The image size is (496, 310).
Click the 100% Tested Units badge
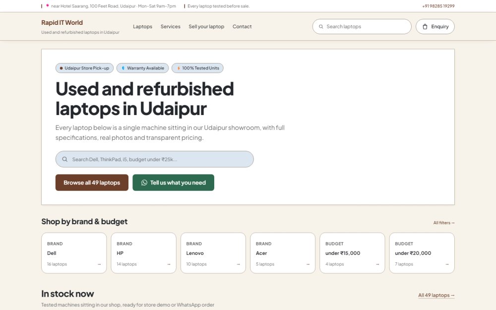pos(197,68)
